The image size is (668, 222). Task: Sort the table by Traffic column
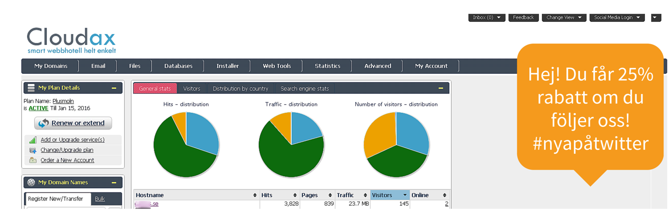coord(352,195)
